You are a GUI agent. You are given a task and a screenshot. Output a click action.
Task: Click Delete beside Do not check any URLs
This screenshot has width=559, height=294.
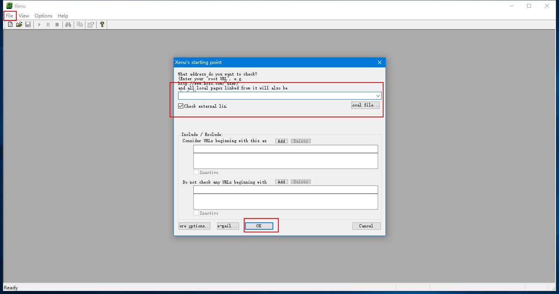click(x=301, y=182)
